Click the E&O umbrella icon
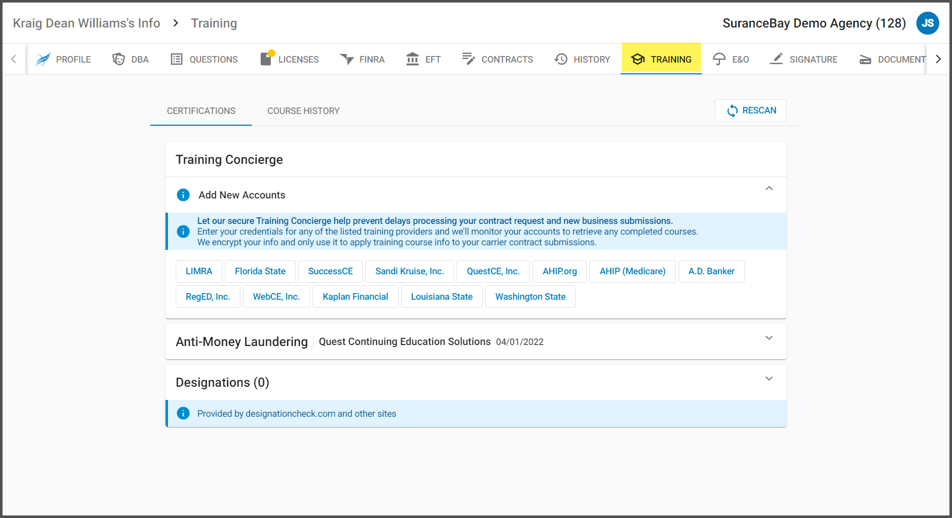This screenshot has height=518, width=952. click(x=719, y=59)
